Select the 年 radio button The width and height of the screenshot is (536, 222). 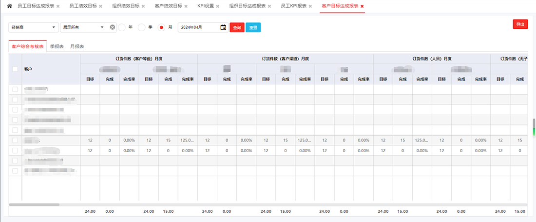[122, 27]
